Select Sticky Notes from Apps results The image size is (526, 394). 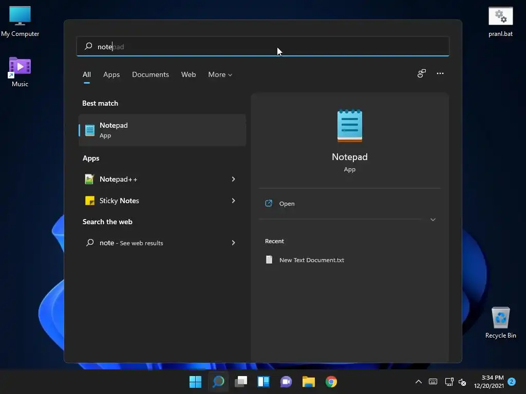coord(162,201)
